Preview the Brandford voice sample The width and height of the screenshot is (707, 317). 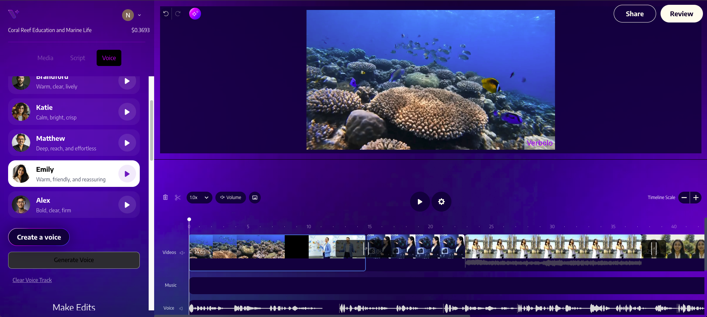pos(127,81)
